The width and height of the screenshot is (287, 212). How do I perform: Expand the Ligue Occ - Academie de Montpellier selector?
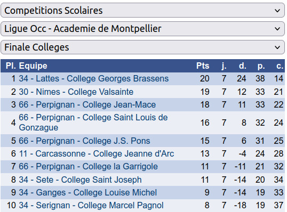click(142, 29)
